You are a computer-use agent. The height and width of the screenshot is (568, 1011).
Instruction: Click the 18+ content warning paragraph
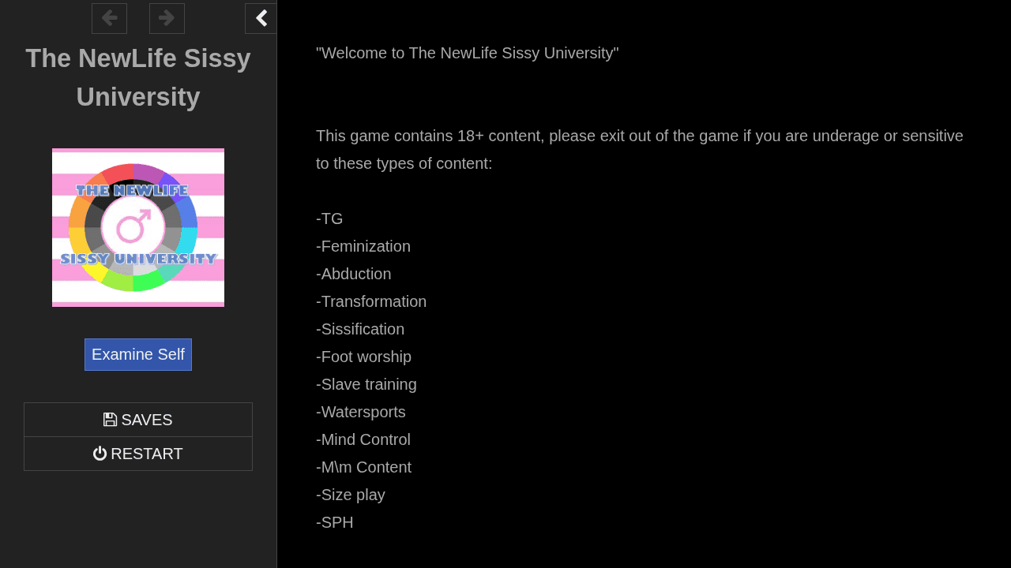tap(640, 150)
